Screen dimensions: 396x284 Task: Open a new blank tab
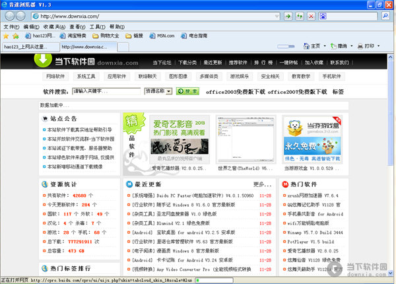(x=123, y=48)
